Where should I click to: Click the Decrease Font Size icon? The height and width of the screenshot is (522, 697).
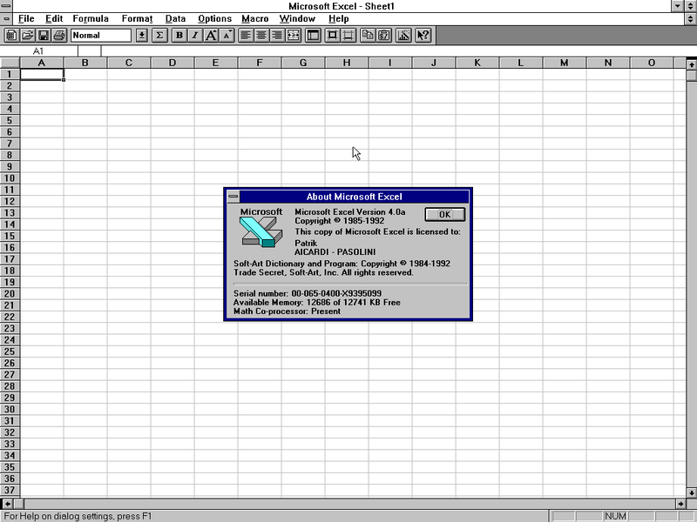[227, 36]
